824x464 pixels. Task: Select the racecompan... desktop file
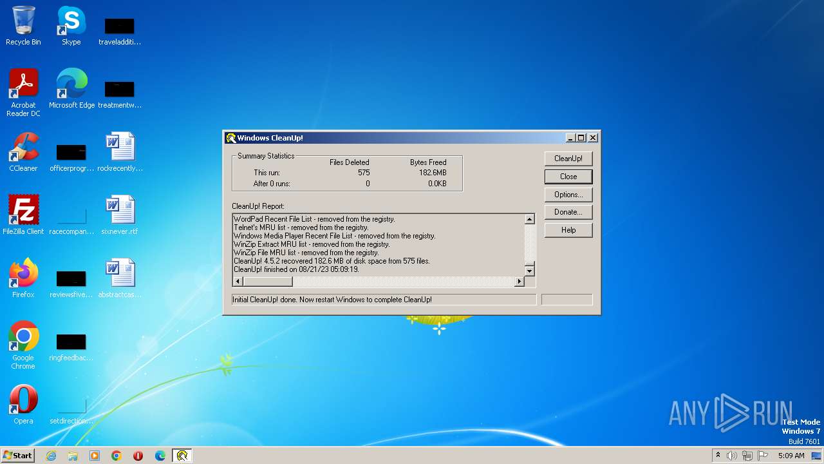click(71, 219)
